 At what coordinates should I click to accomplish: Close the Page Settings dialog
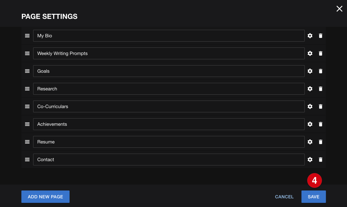[339, 9]
